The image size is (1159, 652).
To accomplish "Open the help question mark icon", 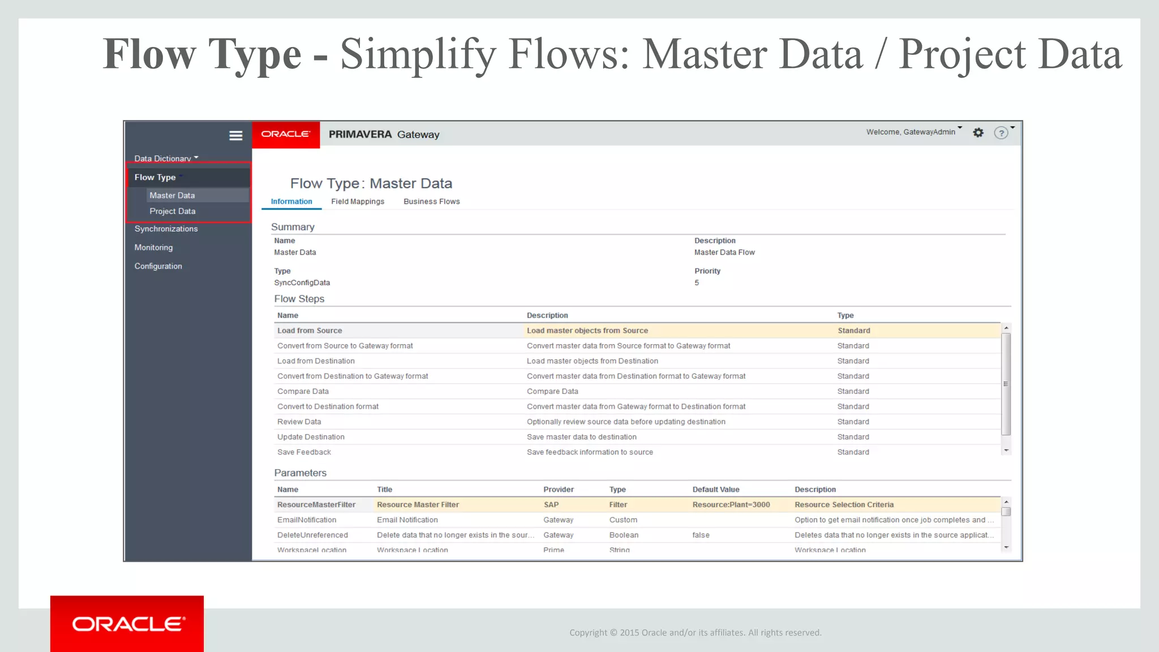I will (x=1001, y=133).
